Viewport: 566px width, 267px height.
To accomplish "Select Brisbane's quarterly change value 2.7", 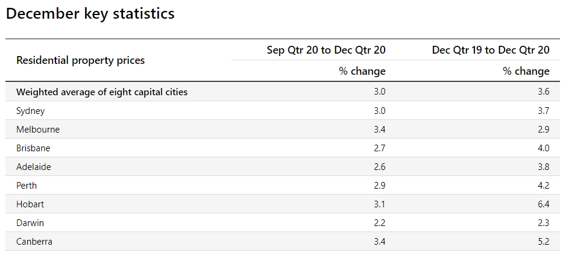I will (379, 148).
